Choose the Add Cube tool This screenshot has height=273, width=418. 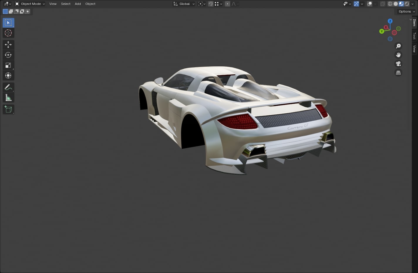point(8,109)
